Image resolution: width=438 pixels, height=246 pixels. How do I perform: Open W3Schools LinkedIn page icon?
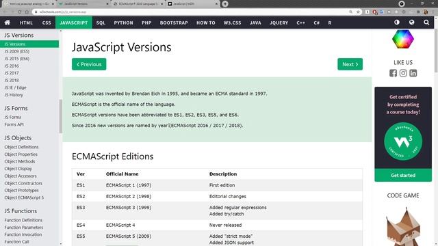413,73
